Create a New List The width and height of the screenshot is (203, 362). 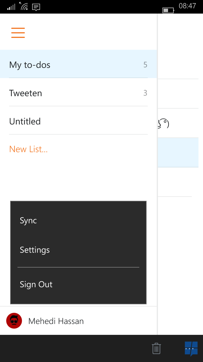click(28, 149)
